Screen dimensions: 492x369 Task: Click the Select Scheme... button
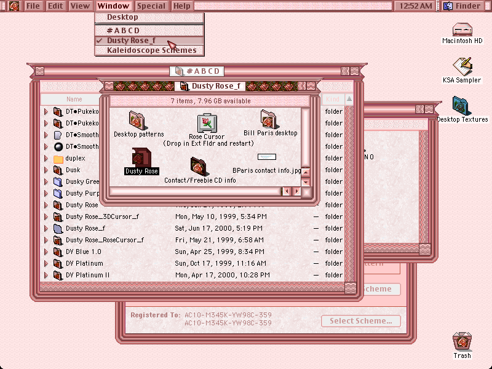click(x=361, y=320)
